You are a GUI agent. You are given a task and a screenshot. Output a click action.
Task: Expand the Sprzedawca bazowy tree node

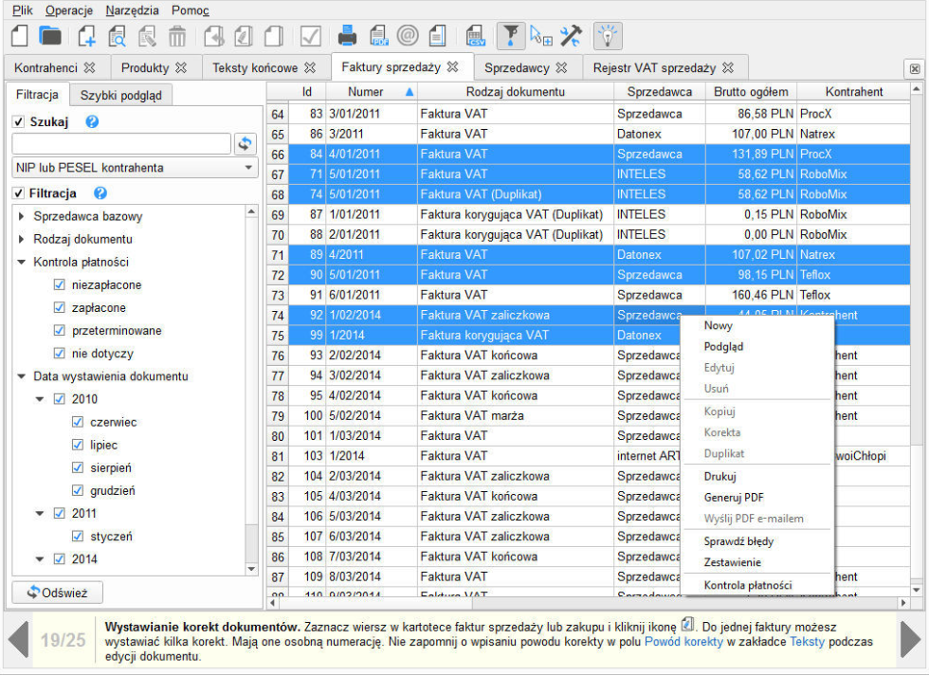pos(21,216)
